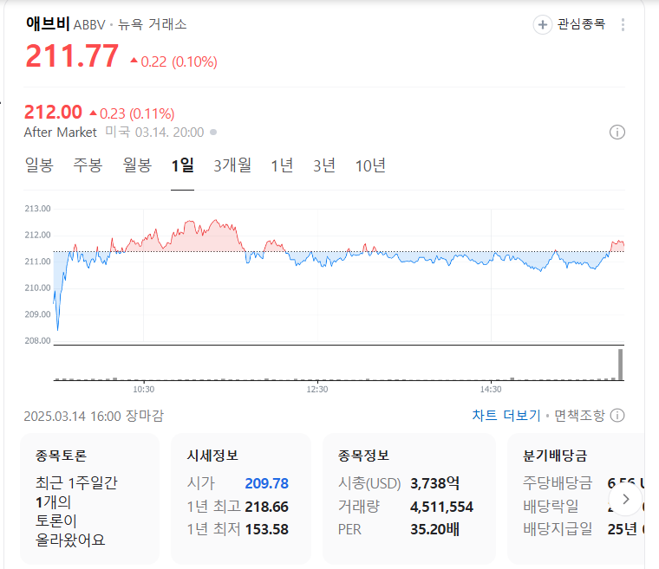Image resolution: width=659 pixels, height=569 pixels.
Task: Switch chart to 3개월 range
Action: click(232, 165)
